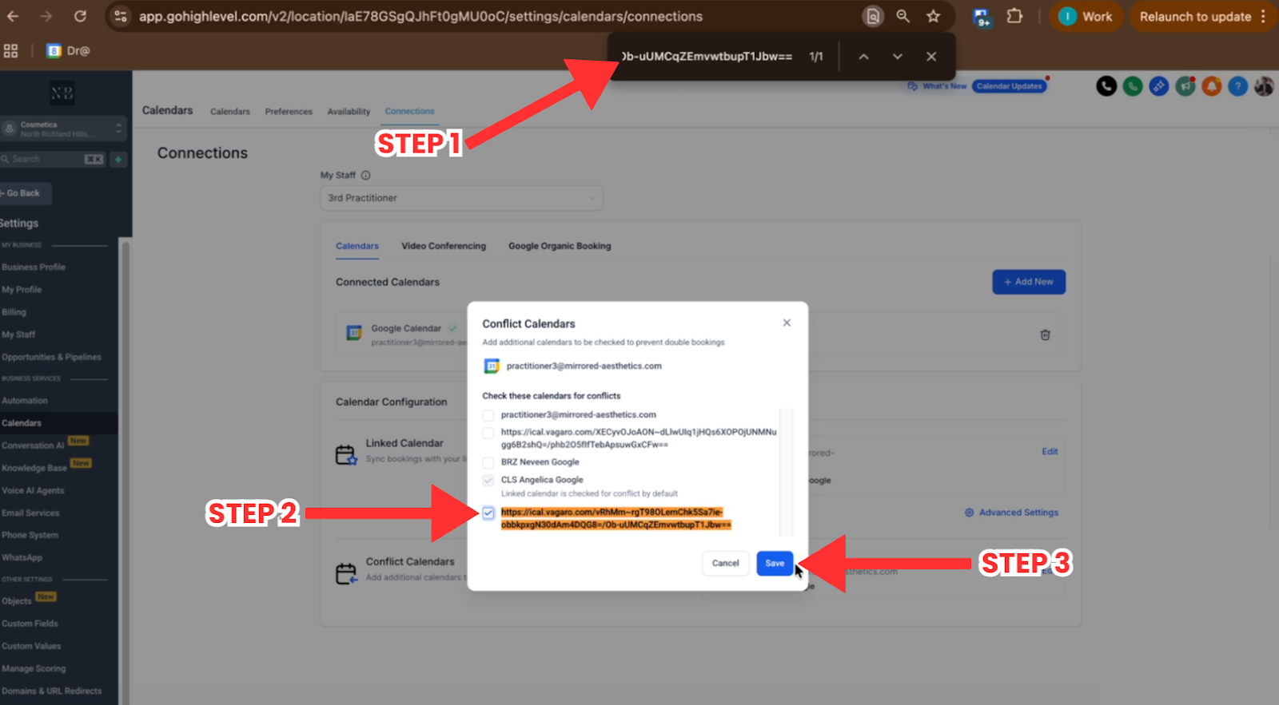This screenshot has height=705, width=1279.
Task: Open Domains & URL Redirects settings
Action: point(51,691)
